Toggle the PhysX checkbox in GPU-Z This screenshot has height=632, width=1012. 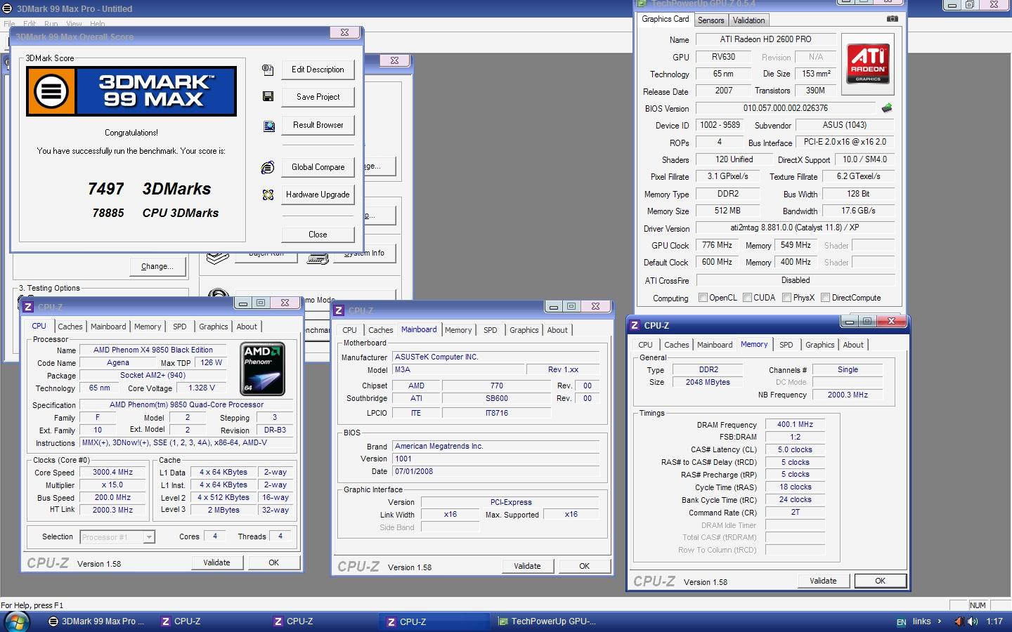tap(786, 298)
